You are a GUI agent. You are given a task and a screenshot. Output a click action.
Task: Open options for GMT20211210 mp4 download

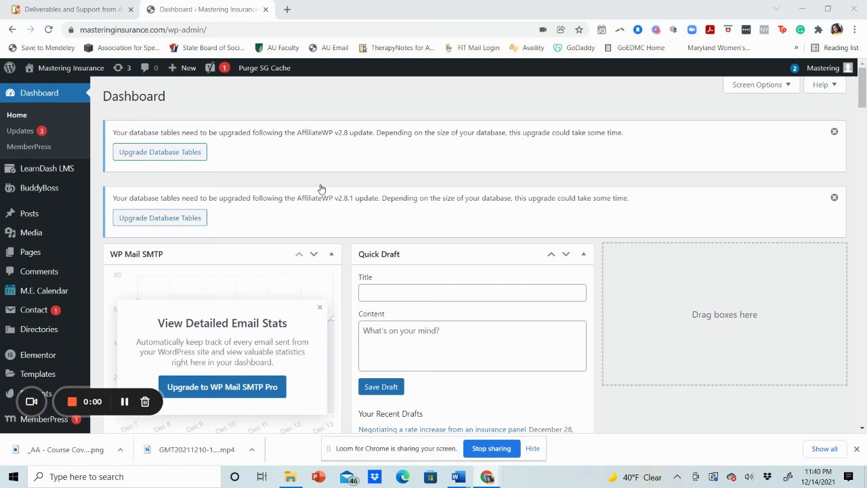point(251,449)
